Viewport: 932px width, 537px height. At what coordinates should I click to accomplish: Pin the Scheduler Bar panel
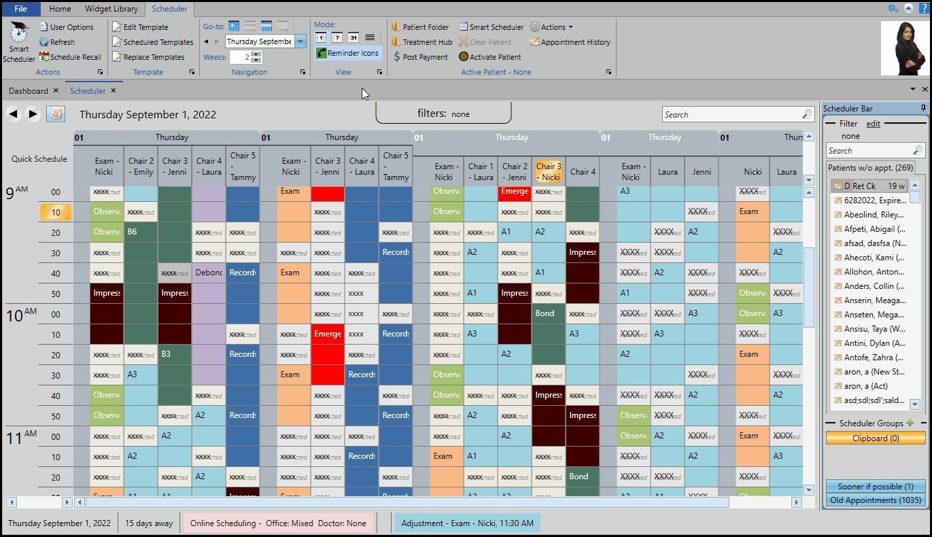coord(923,109)
